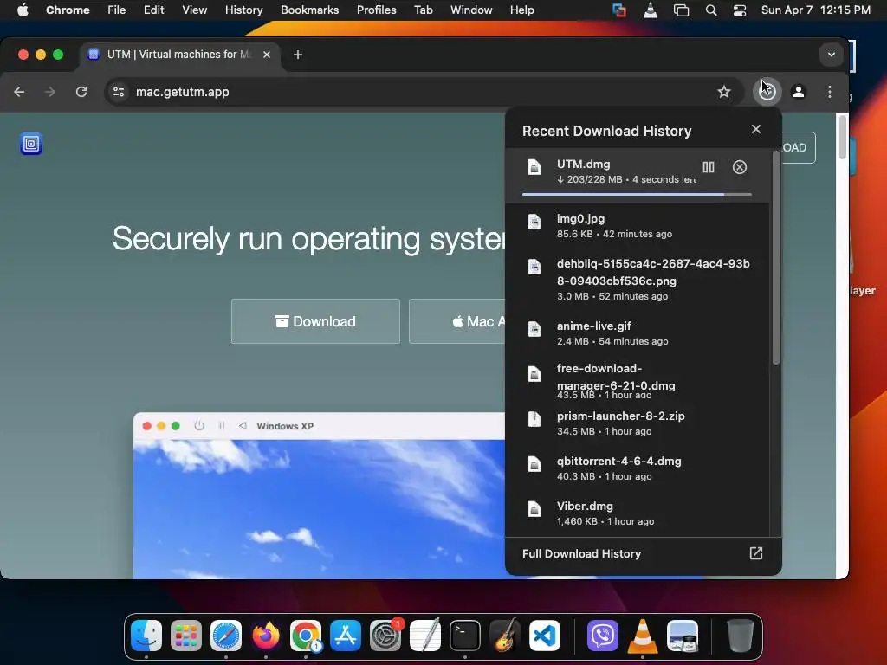Click the date and time in menu bar
The height and width of the screenshot is (665, 887).
[815, 10]
